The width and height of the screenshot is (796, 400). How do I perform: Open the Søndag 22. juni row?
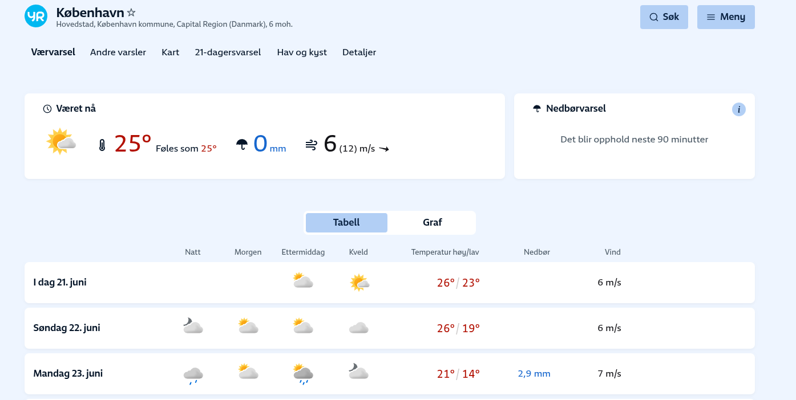pos(390,328)
